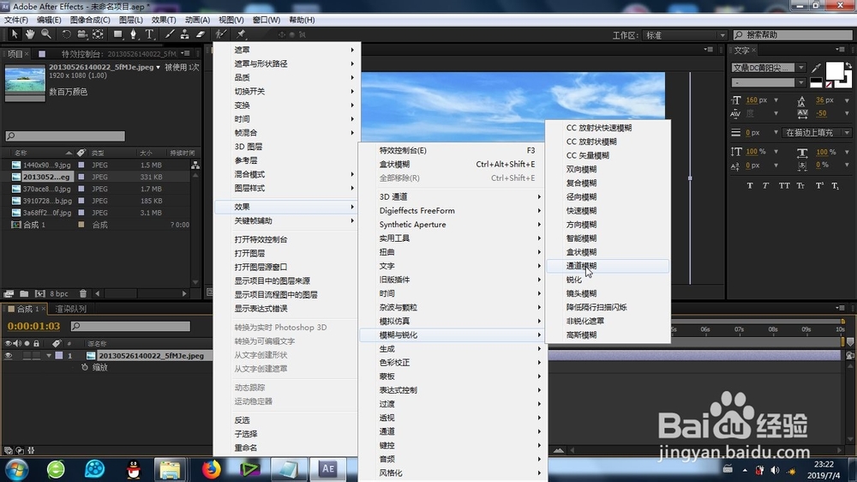Open the project file name dropdown arrow
The image size is (857, 482).
(x=158, y=67)
